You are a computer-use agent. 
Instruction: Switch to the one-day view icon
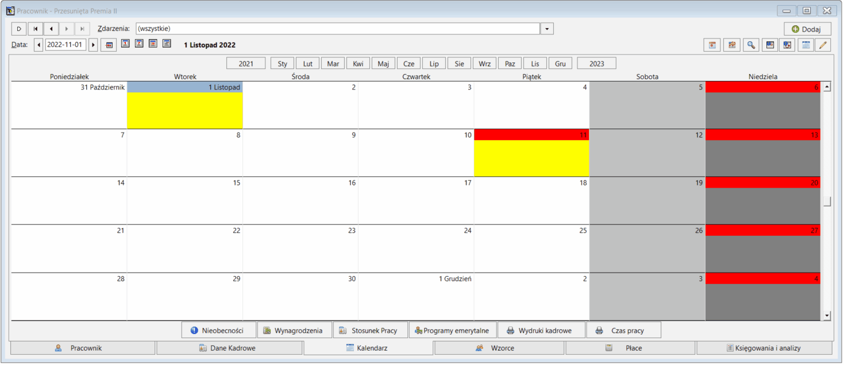(125, 44)
